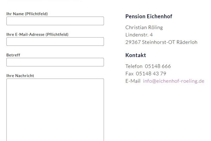Click the "Kontakt" heading

coord(135,55)
